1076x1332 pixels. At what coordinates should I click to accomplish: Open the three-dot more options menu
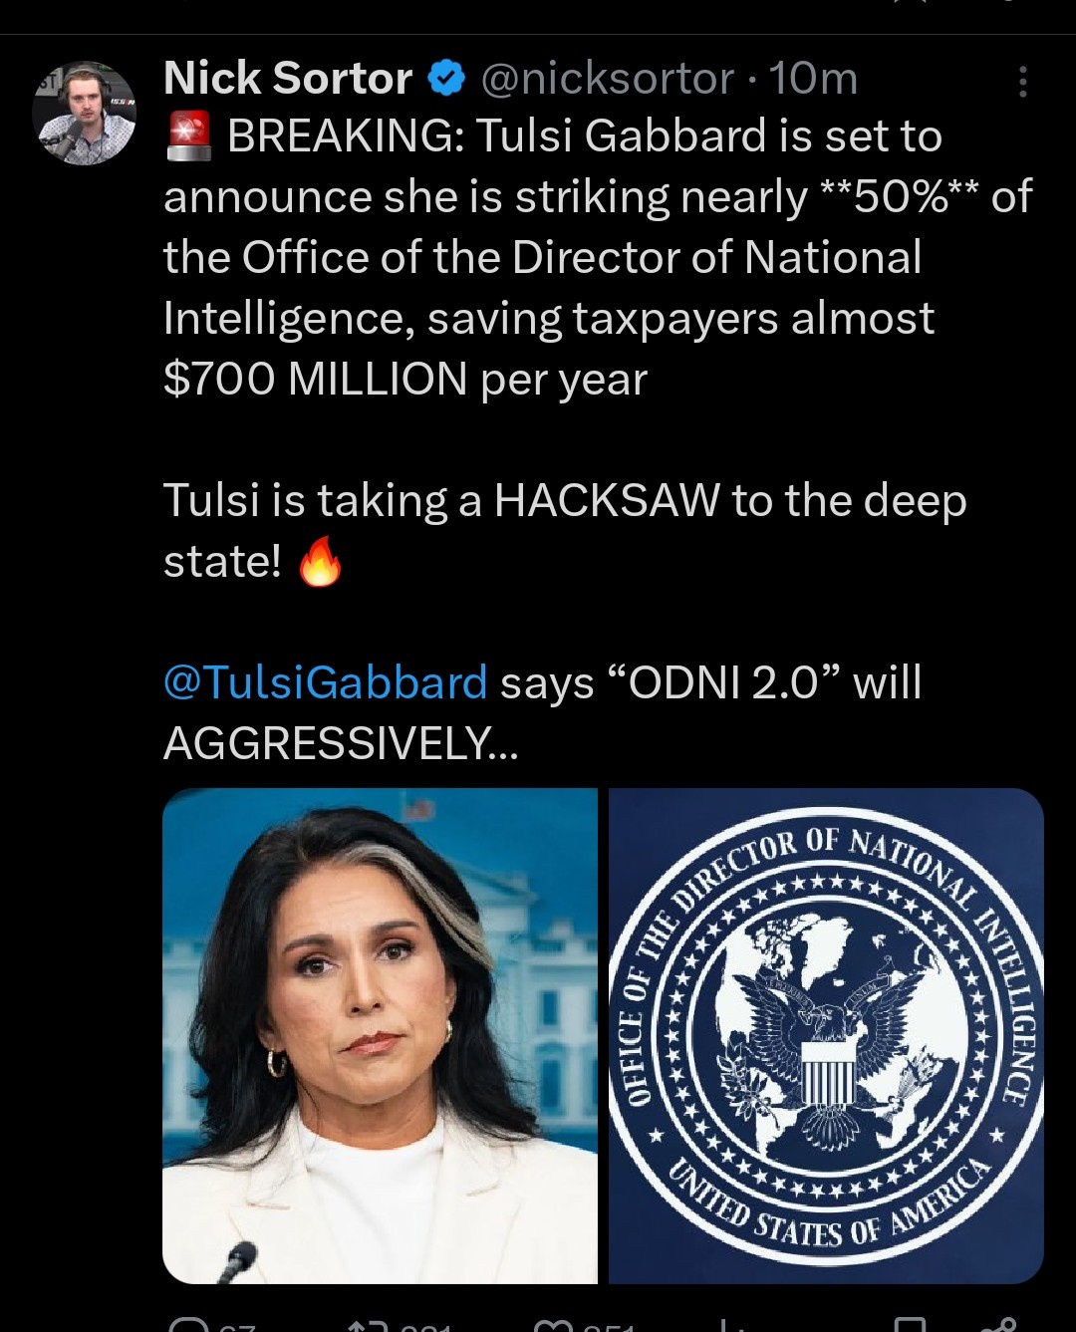1022,82
